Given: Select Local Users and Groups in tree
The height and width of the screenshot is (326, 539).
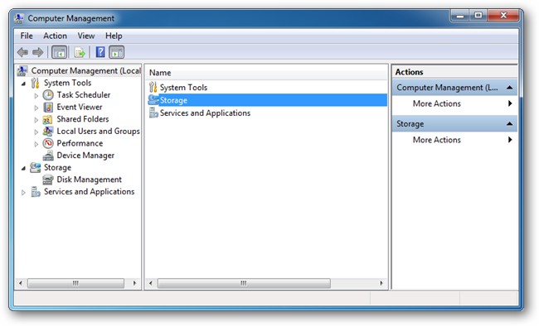Looking at the screenshot, I should [99, 131].
